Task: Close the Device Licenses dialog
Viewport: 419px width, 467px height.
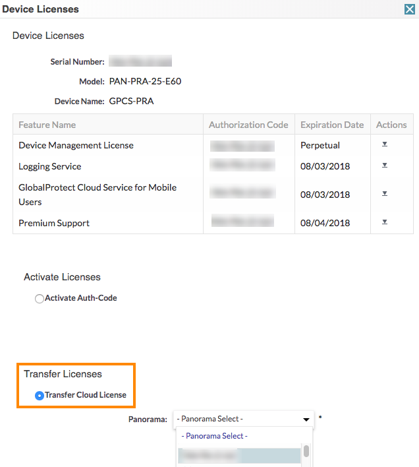Action: click(x=409, y=9)
